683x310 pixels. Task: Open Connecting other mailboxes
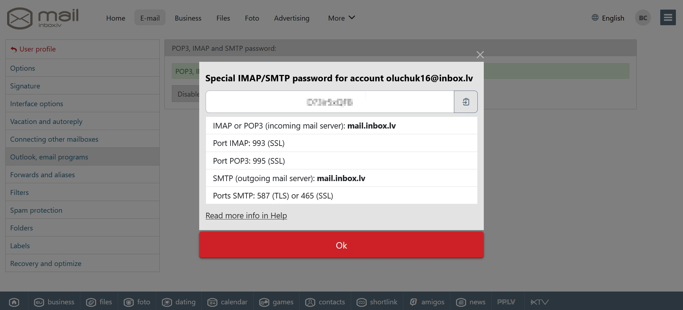click(83, 139)
